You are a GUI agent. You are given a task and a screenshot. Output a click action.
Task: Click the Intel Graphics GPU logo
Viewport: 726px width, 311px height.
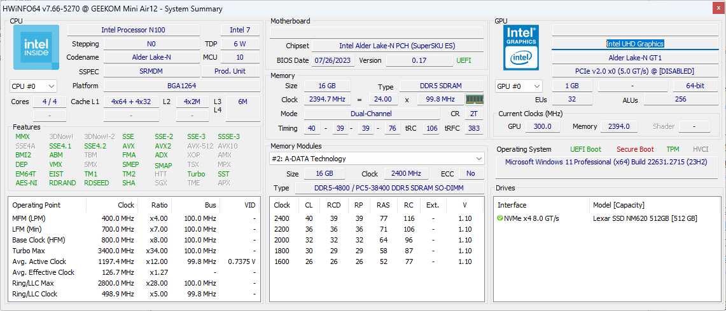(521, 47)
